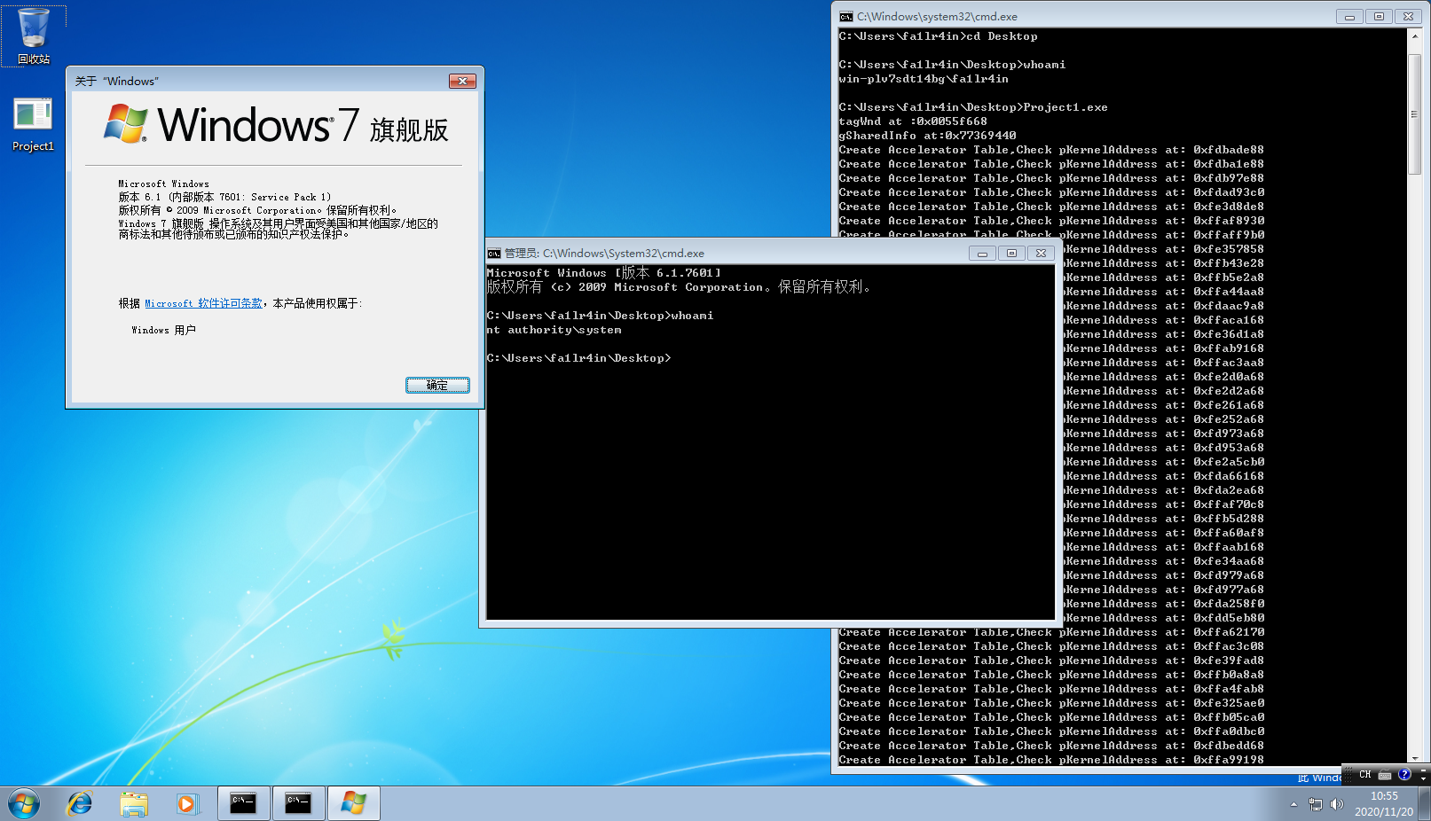Launch Internet Explorer from the taskbar

click(80, 803)
